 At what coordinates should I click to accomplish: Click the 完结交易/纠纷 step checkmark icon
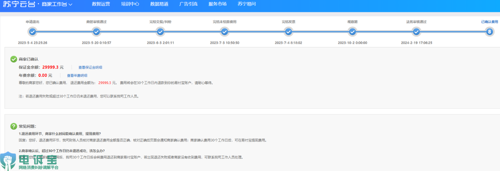click(160, 32)
